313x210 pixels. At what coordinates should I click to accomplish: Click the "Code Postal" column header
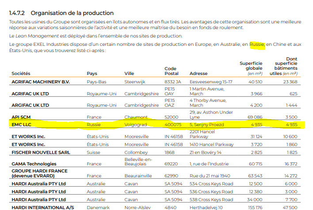pos(172,71)
